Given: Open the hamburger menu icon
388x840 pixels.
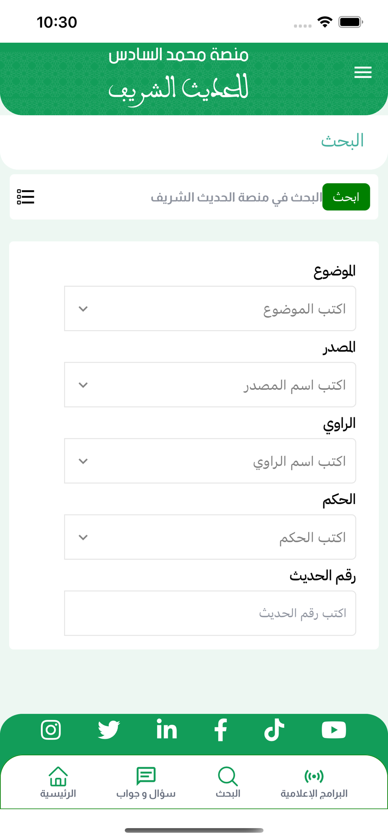Looking at the screenshot, I should tap(363, 72).
